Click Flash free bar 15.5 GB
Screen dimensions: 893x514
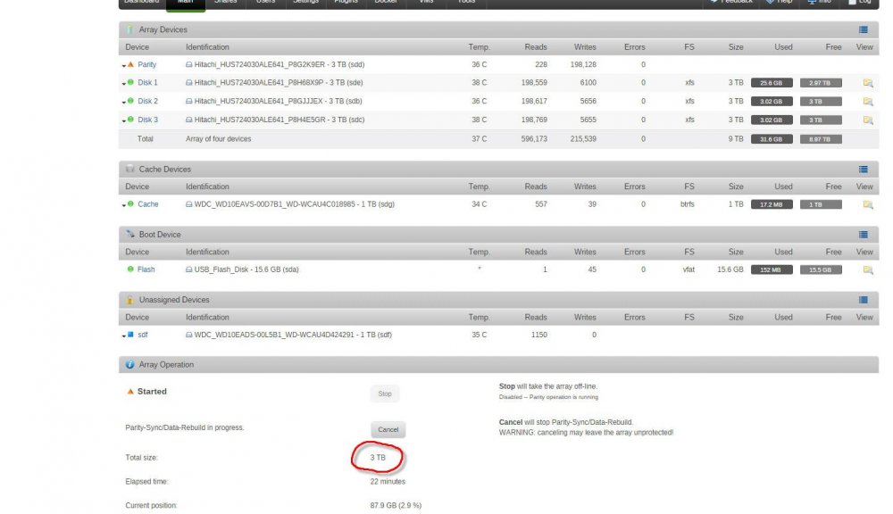pyautogui.click(x=821, y=269)
